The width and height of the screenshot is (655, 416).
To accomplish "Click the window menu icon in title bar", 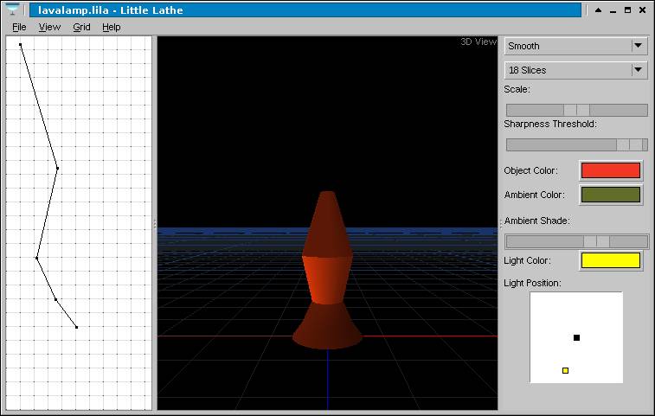I will pyautogui.click(x=12, y=10).
